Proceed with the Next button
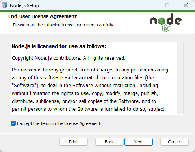The width and height of the screenshot is (195, 152). pos(139,142)
